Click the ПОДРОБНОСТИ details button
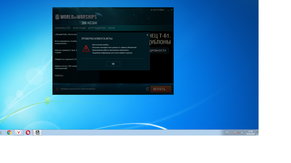The image size is (291, 163). click(x=159, y=50)
